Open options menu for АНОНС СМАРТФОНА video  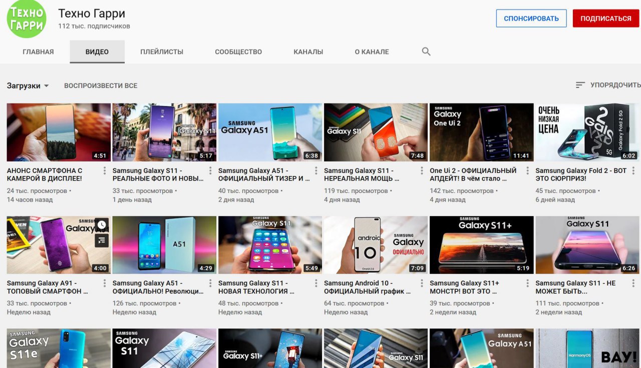[105, 171]
